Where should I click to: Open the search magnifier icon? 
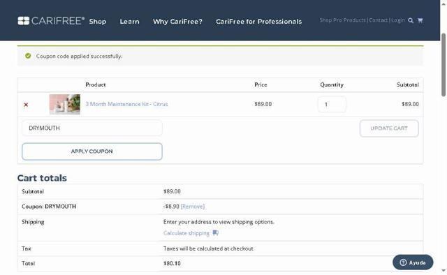point(411,20)
